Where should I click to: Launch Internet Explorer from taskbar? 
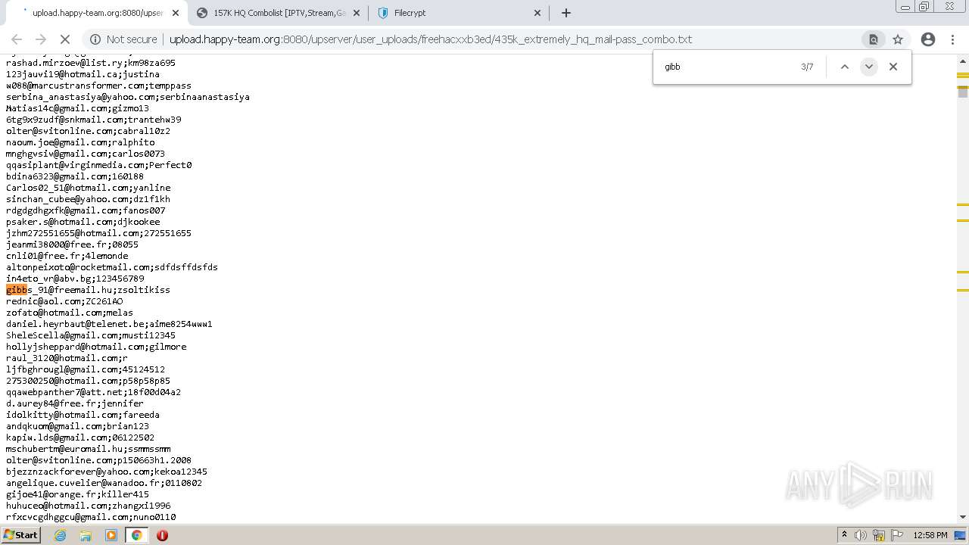coord(60,535)
